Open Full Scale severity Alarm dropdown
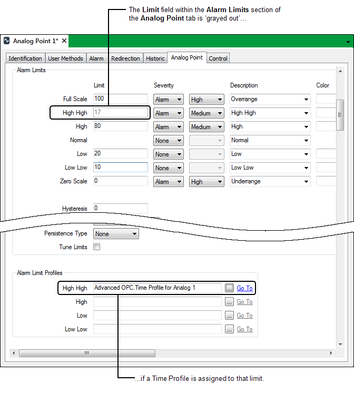This screenshot has height=403, width=354. pos(168,100)
